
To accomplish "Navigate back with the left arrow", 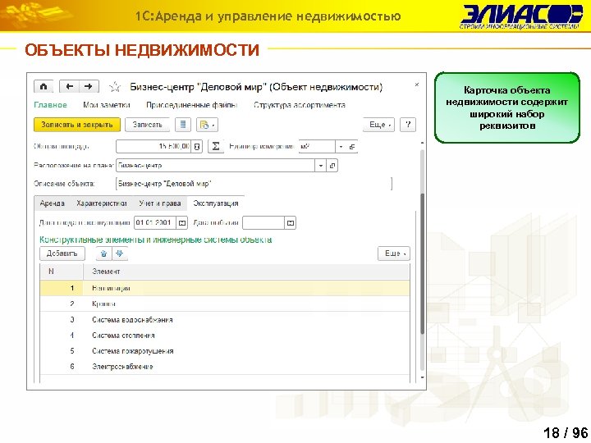I will click(x=69, y=87).
